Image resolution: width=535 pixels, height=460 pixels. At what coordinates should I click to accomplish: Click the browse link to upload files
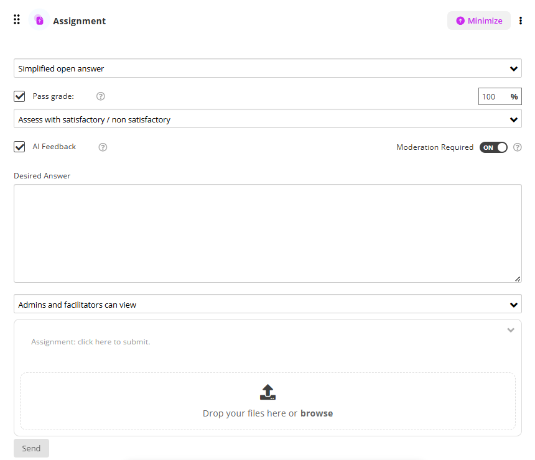click(x=317, y=413)
